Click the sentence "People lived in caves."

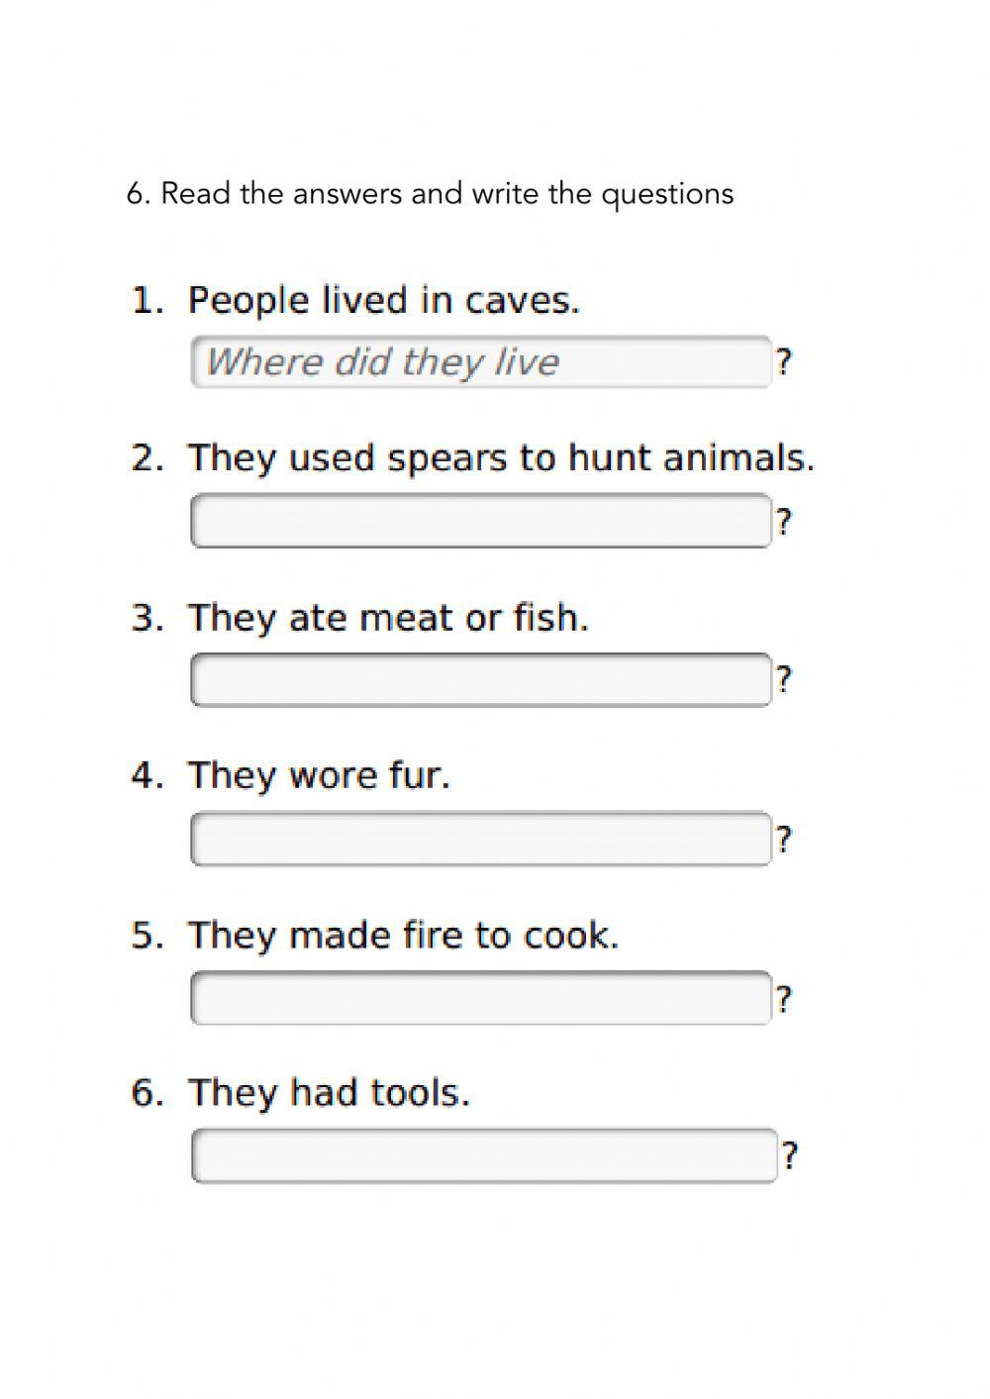pyautogui.click(x=383, y=300)
